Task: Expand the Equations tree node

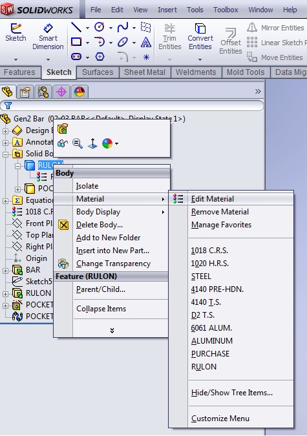Action: 5,200
